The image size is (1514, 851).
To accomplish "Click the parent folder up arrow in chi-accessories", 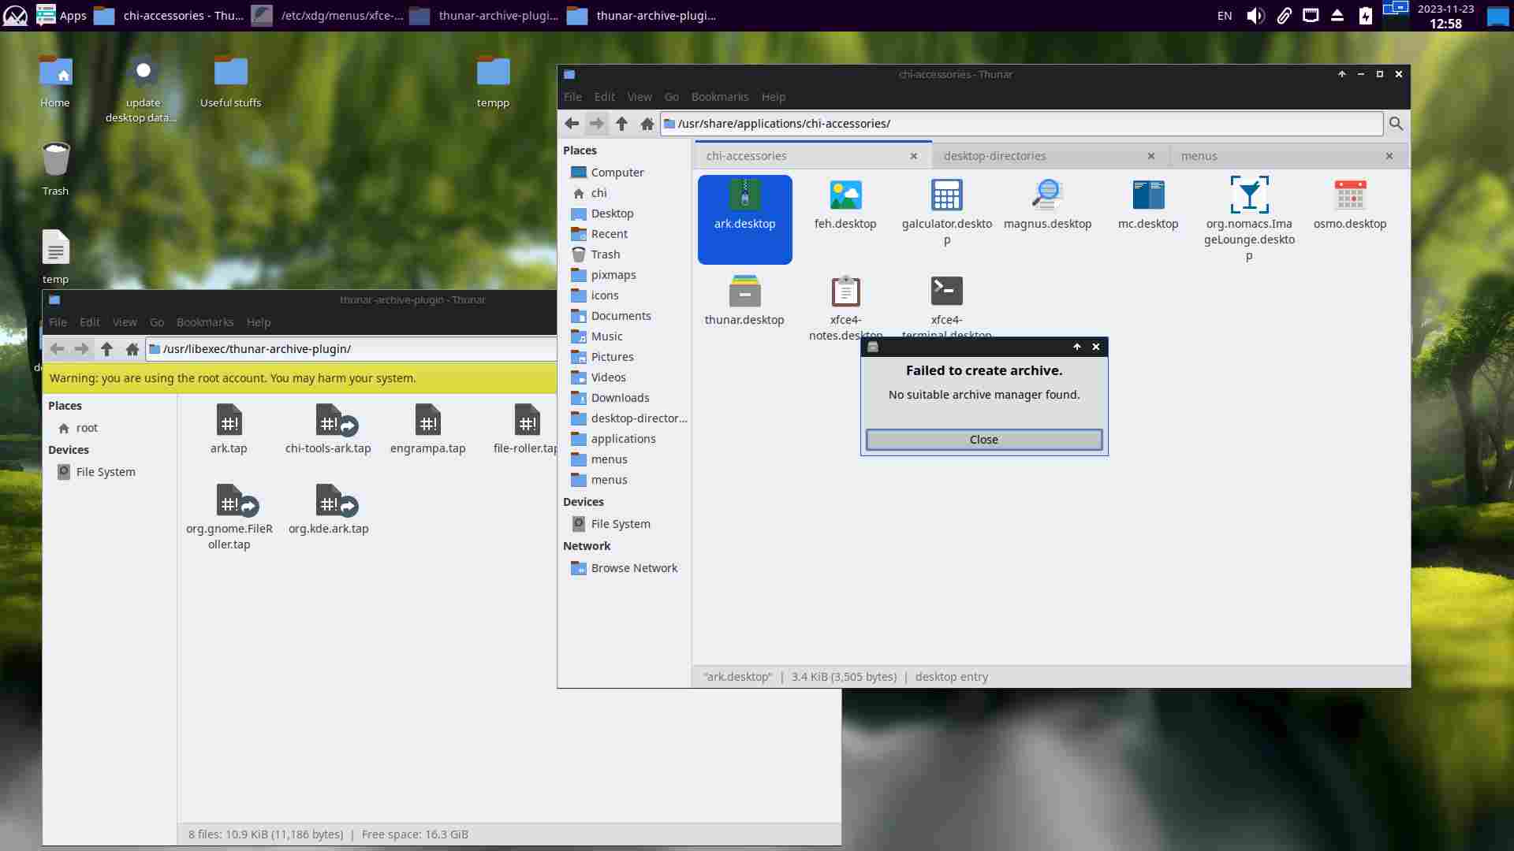I will (621, 124).
